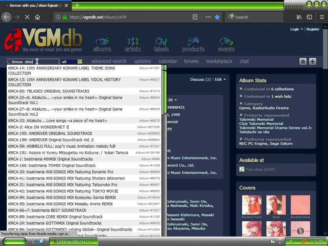This screenshot has width=328, height=246.
Task: Select suggestion 'KMCA-195: AMDRIVER ORIGINAL SOUNDTRACK'
Action: [x=84, y=134]
